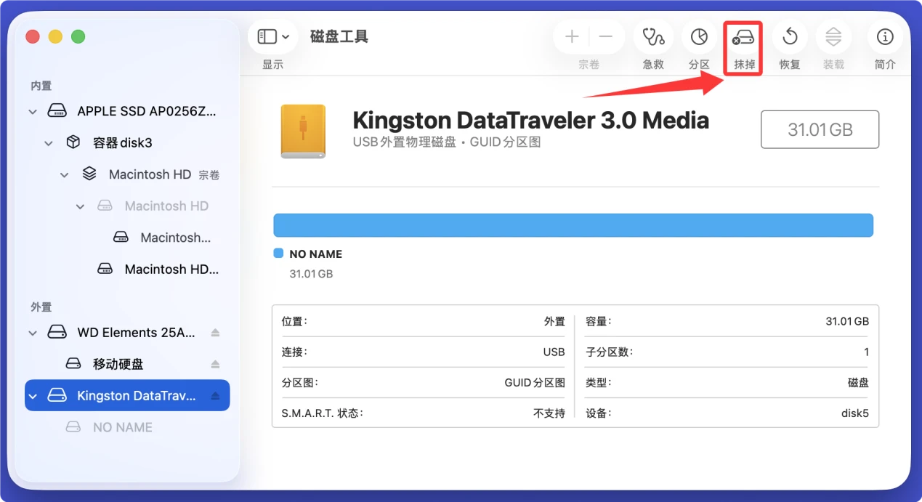Click the WD Elements drive icon
922x502 pixels.
coord(57,332)
